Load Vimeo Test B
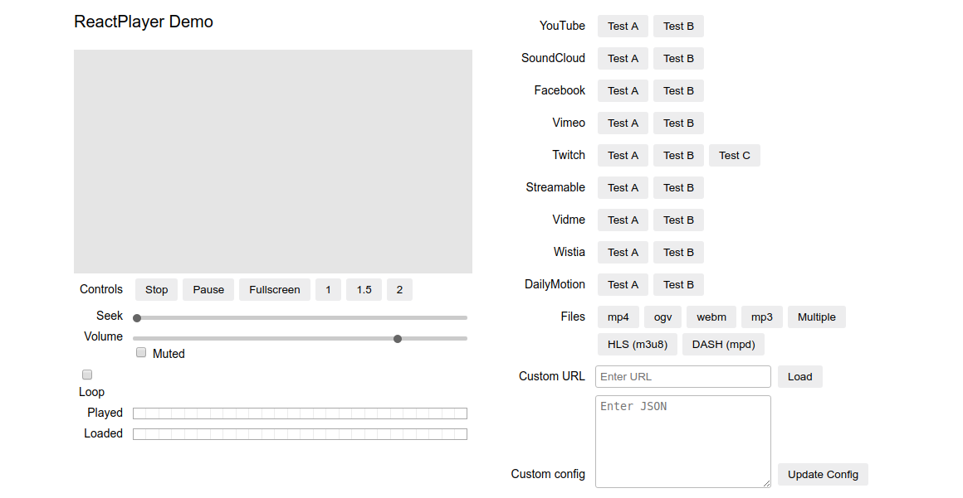 click(x=678, y=123)
